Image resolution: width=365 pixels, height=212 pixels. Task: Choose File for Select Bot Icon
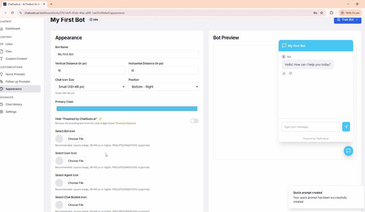75,139
